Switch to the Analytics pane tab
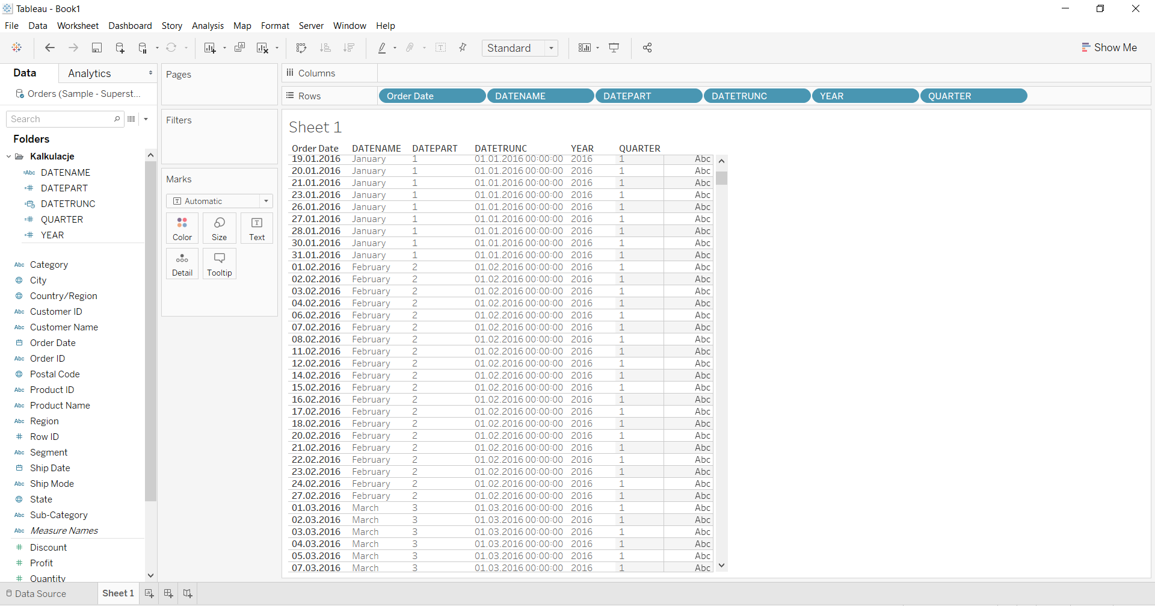 click(90, 73)
